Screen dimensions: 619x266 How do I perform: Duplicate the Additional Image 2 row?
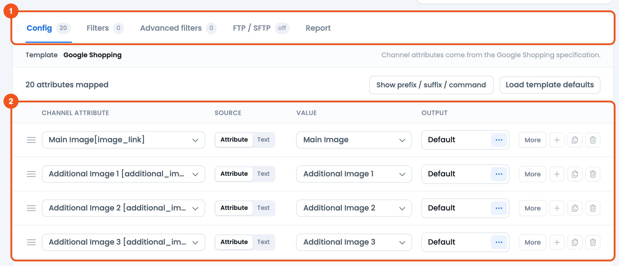(x=575, y=208)
